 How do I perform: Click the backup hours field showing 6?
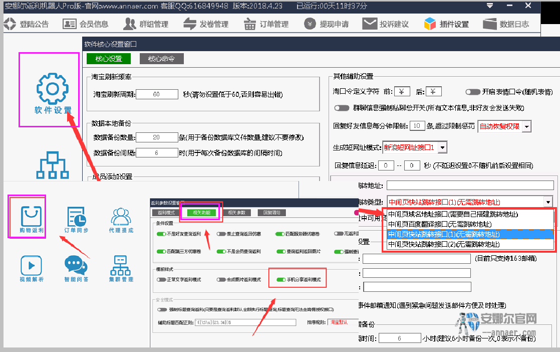(400, 338)
